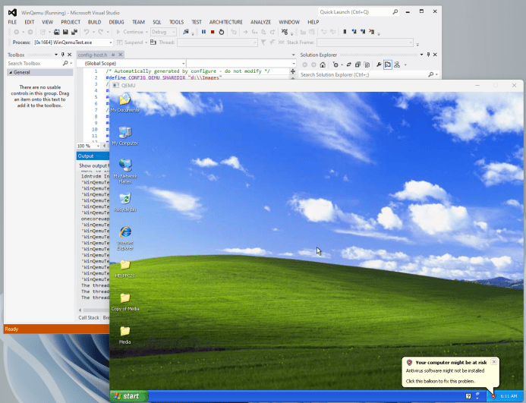Switch to the Call Stack tab

pyautogui.click(x=89, y=317)
